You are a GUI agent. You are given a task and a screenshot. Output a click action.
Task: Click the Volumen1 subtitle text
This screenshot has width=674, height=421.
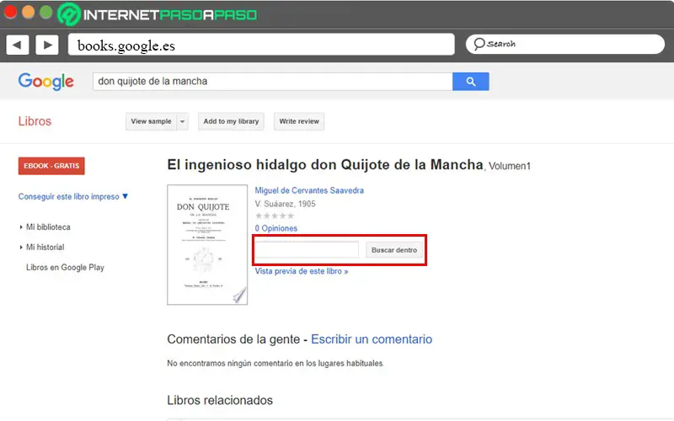click(x=510, y=166)
